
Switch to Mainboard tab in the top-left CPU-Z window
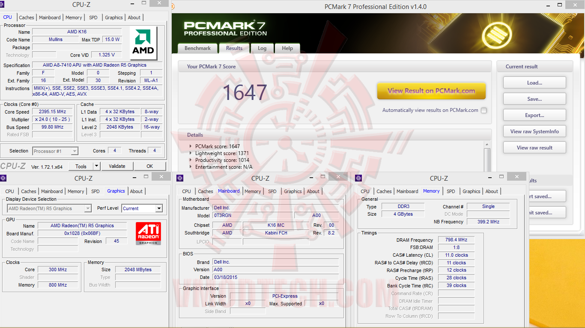coord(50,18)
